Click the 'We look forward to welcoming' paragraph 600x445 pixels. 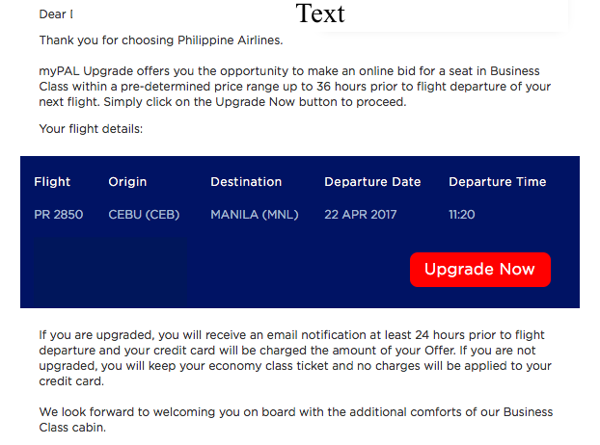296,419
